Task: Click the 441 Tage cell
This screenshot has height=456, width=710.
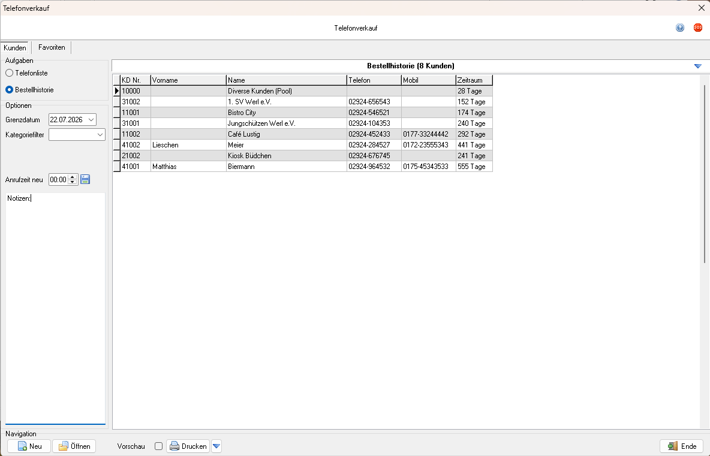Action: [474, 145]
